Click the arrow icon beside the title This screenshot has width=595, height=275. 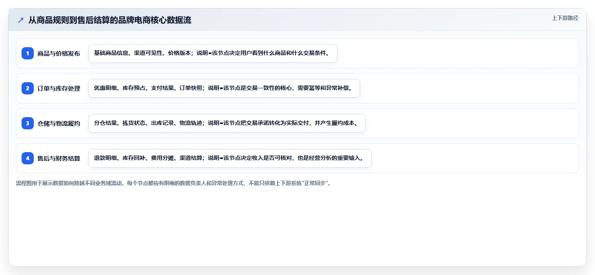click(x=21, y=20)
